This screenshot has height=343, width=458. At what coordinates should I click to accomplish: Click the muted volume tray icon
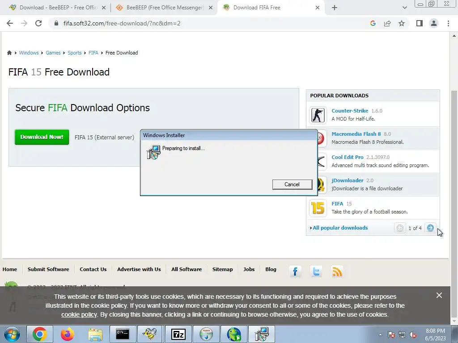coord(413,335)
